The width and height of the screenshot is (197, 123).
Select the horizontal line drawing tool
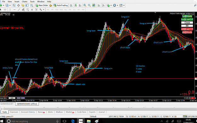tap(14, 9)
